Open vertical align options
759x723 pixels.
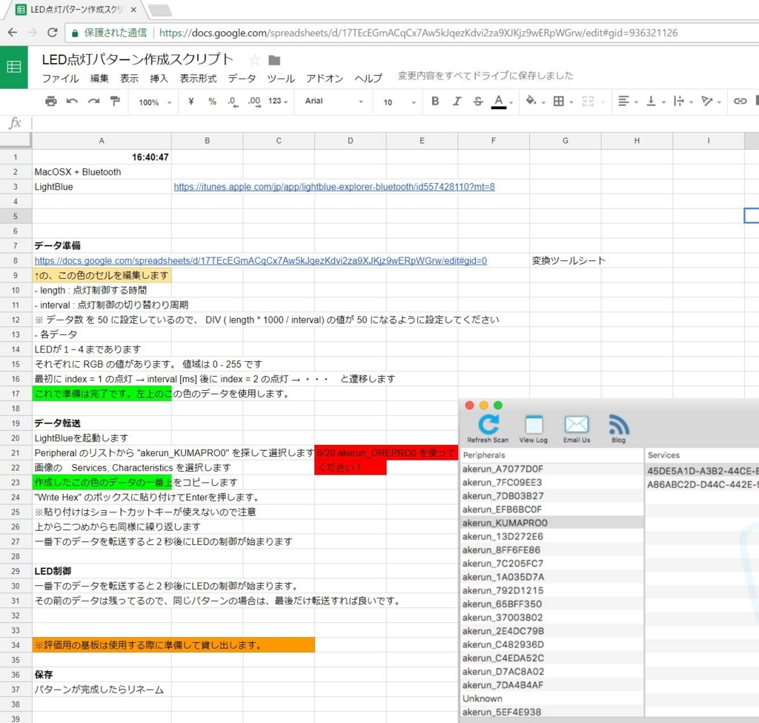click(651, 101)
